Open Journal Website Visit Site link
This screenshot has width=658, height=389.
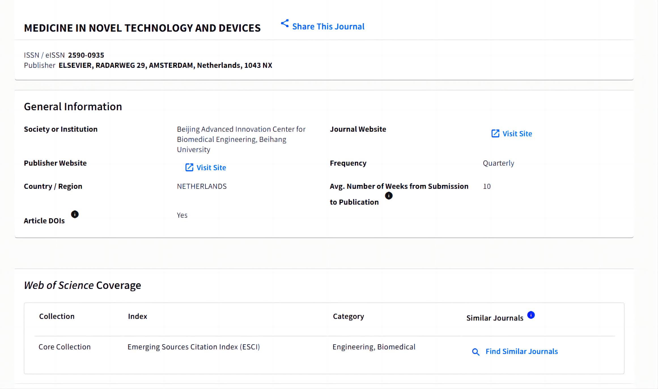click(517, 134)
